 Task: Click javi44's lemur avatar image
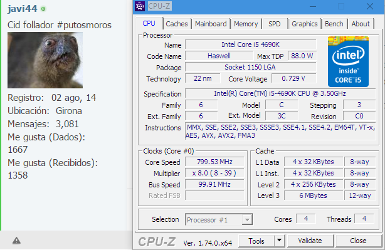[x=45, y=60]
